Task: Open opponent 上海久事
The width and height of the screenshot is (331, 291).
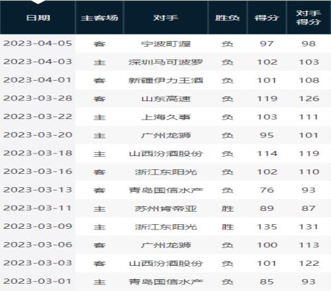Action: (166, 117)
